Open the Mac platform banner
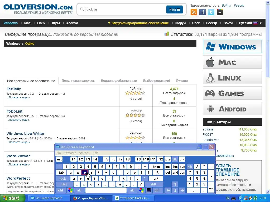Screen dimensions: 270x202 [x=232, y=62]
